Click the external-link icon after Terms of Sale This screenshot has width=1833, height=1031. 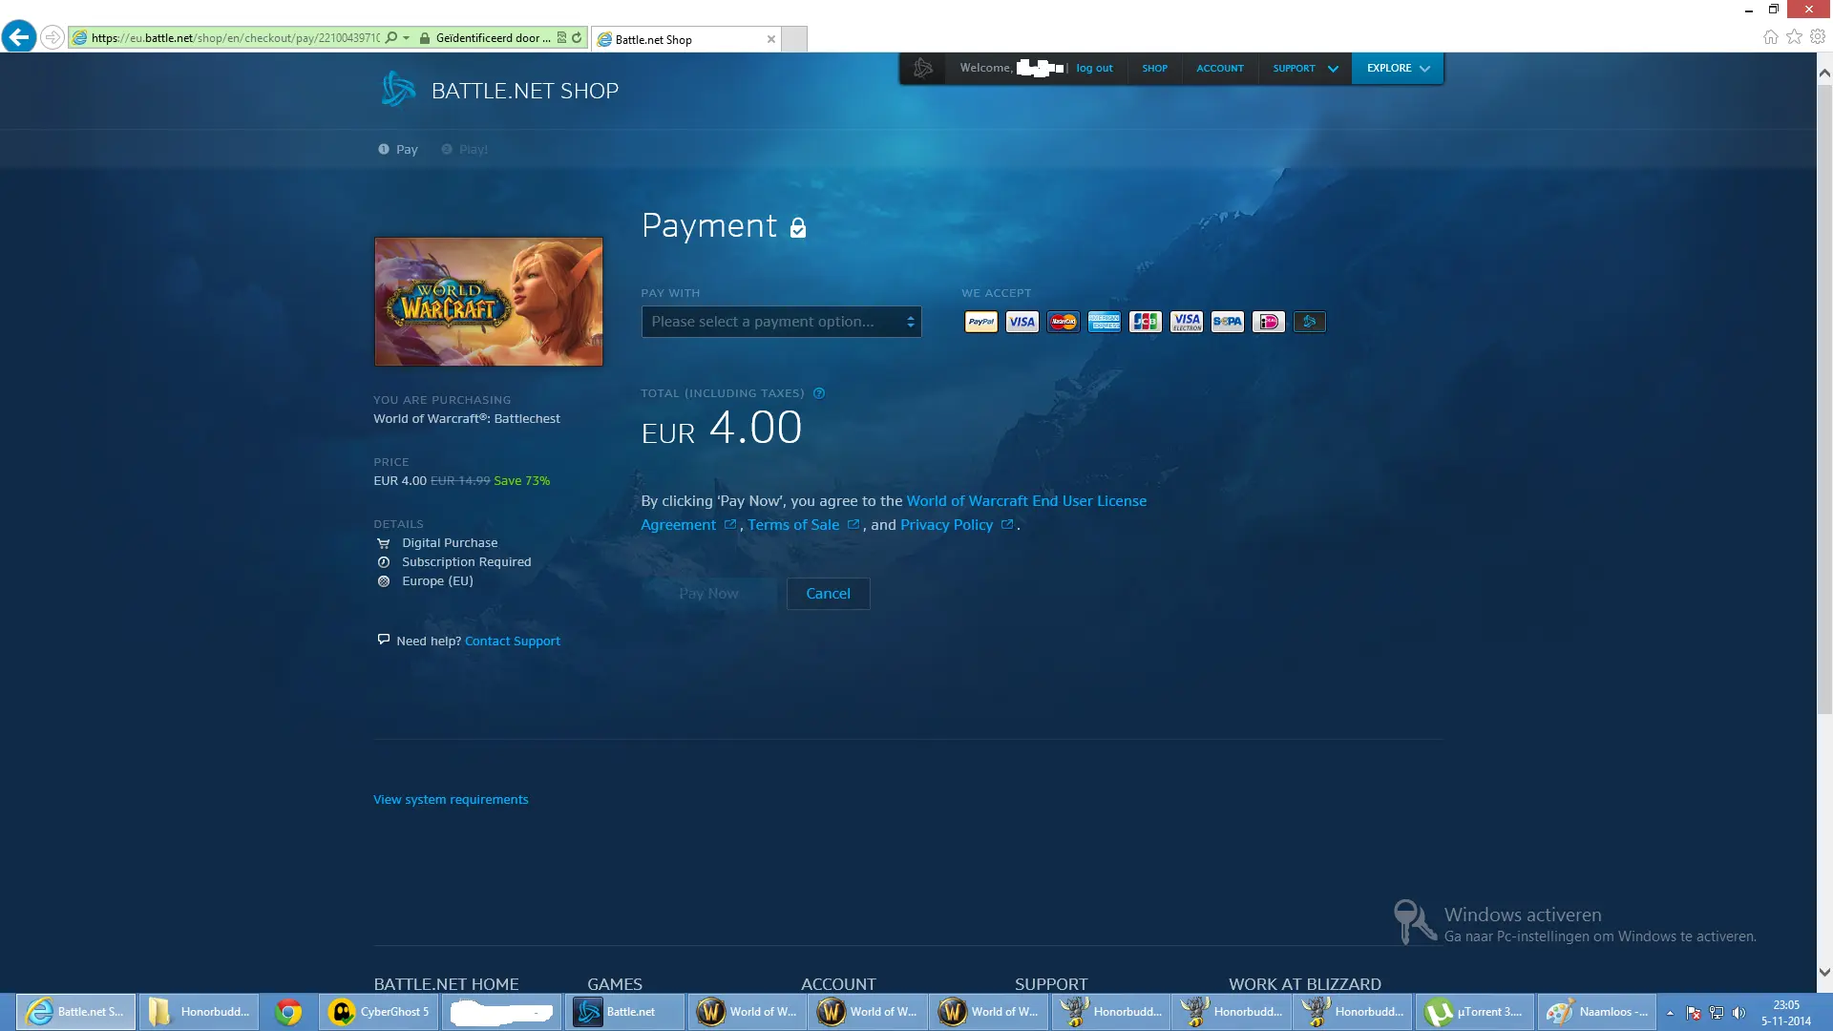[853, 524]
